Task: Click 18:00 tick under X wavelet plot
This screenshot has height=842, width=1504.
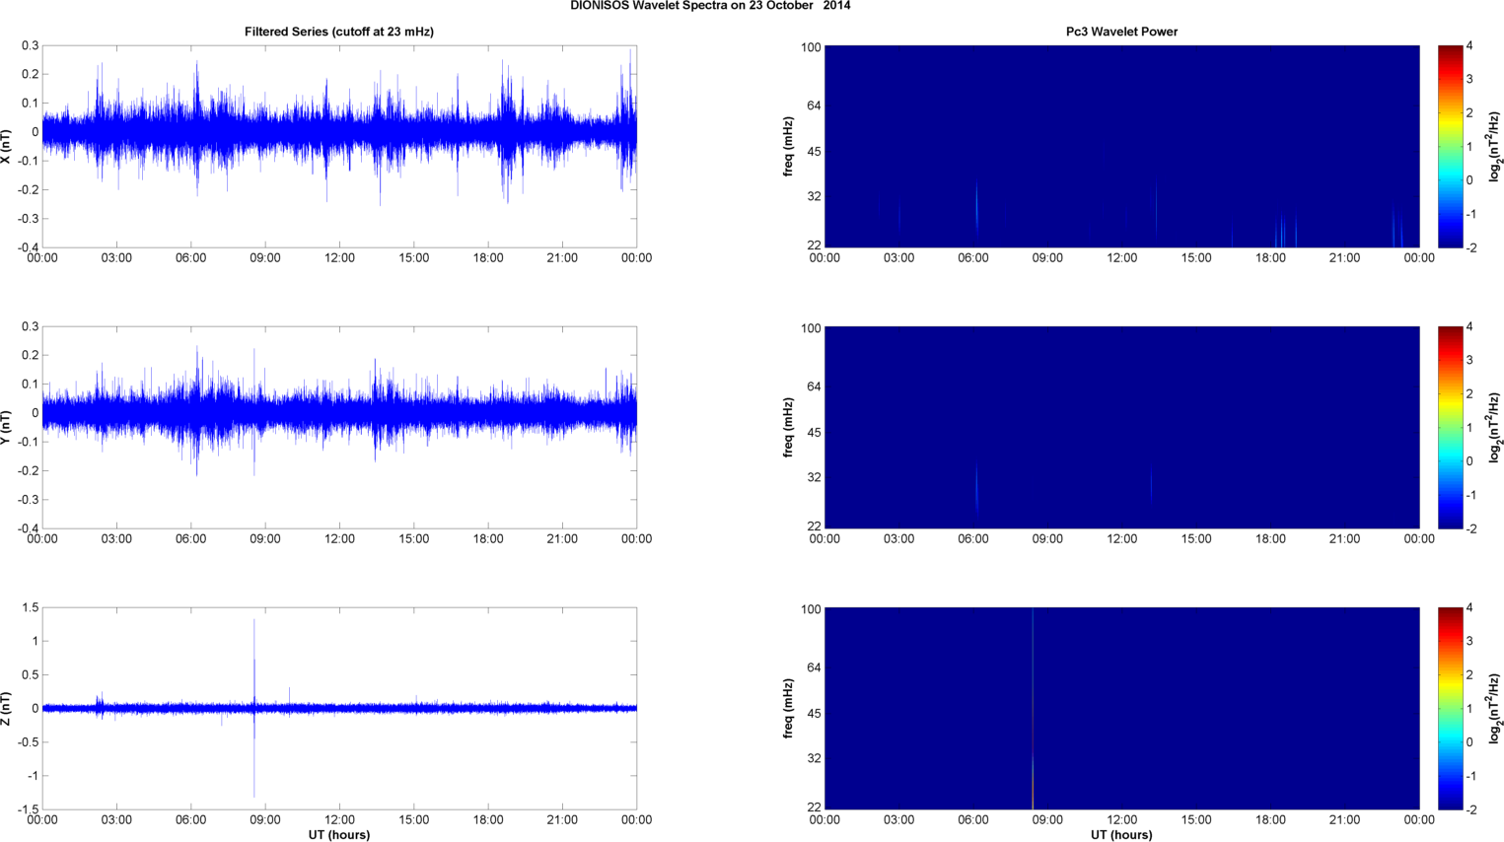Action: click(1270, 258)
